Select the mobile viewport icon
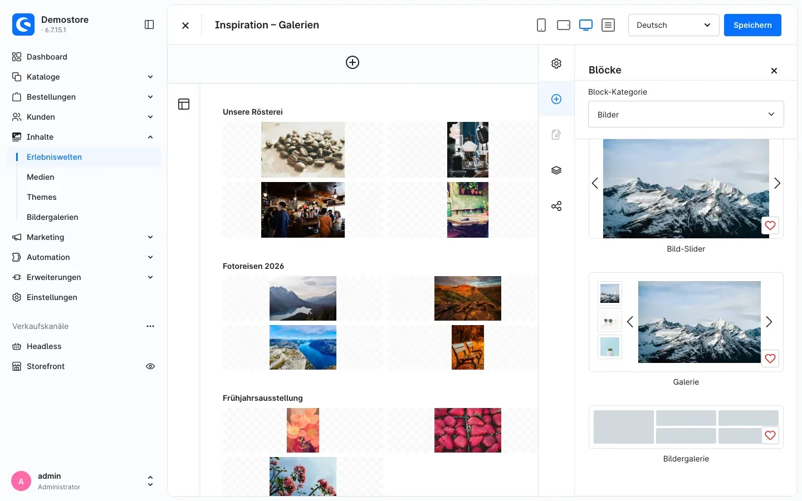This screenshot has height=501, width=802. (541, 25)
